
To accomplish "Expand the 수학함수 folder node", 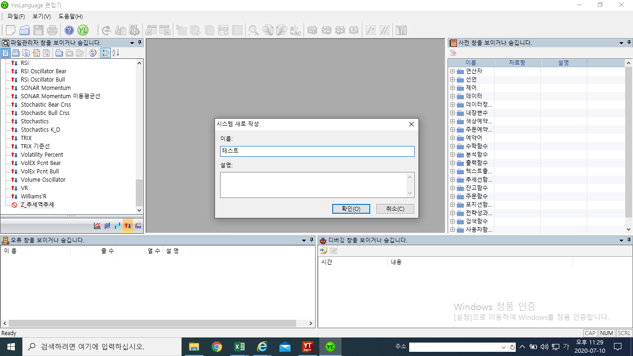I will [452, 146].
